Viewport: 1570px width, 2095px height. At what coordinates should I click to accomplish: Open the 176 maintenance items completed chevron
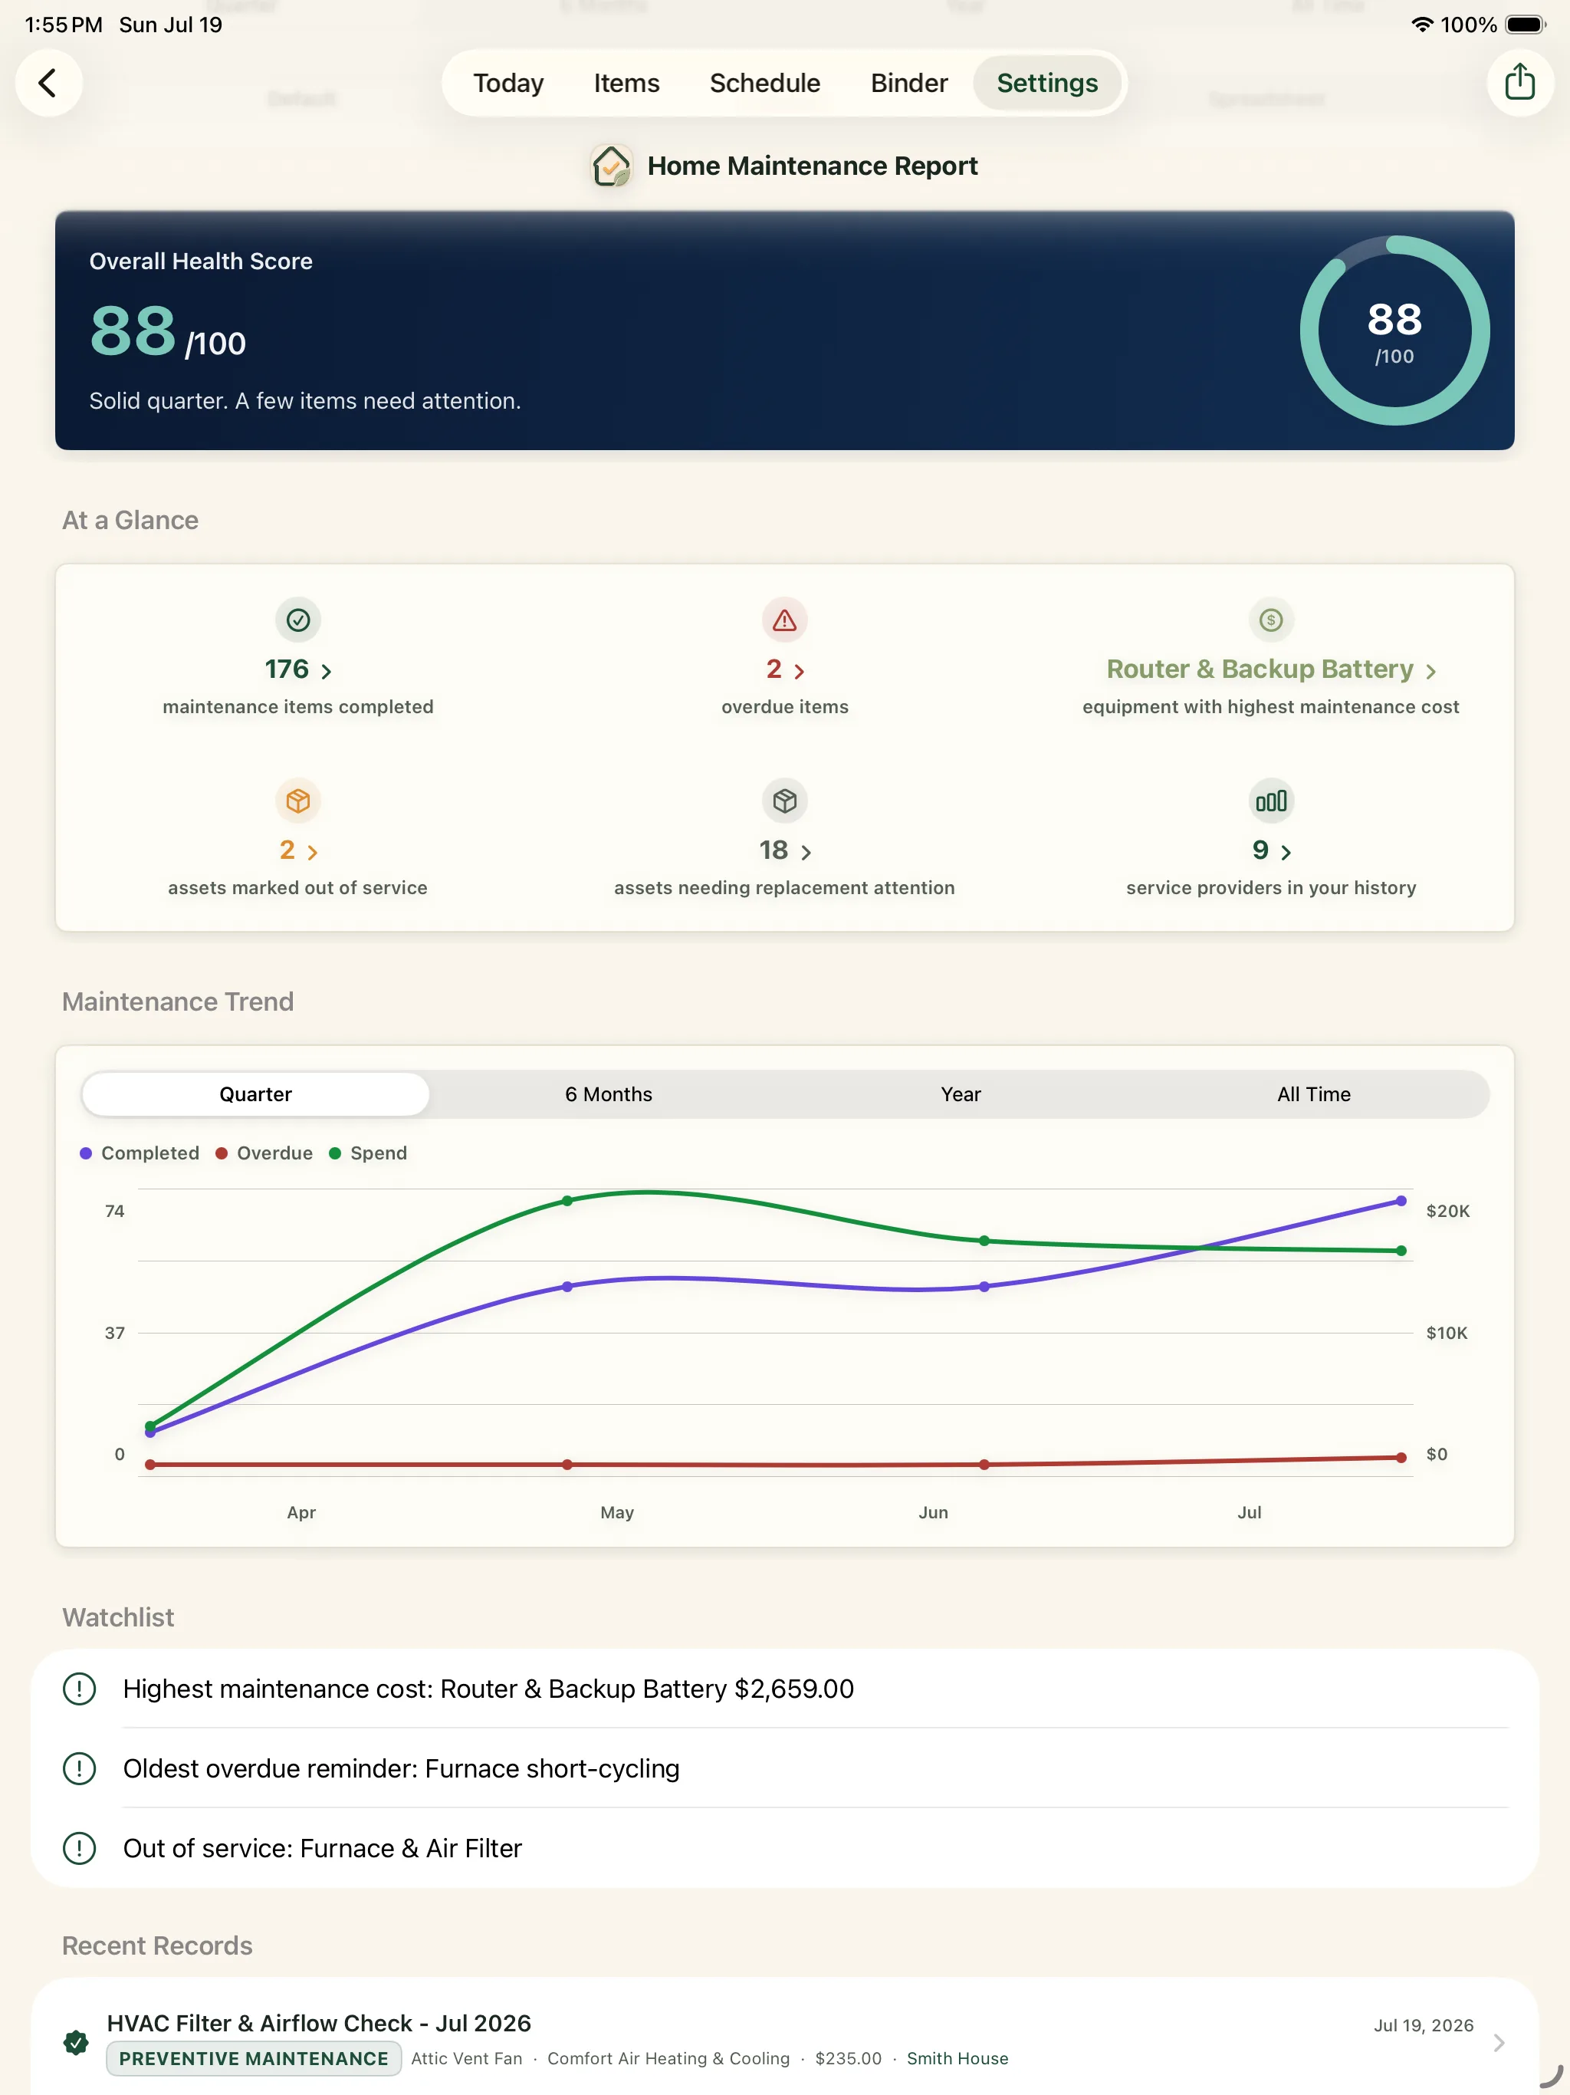click(x=327, y=672)
